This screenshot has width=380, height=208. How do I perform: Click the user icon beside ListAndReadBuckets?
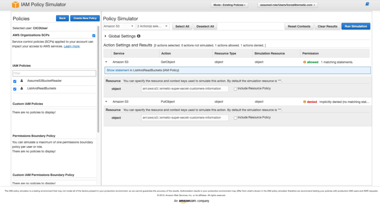pos(22,88)
